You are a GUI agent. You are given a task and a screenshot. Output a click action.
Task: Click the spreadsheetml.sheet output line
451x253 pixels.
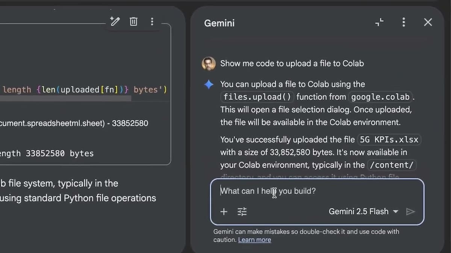74,123
